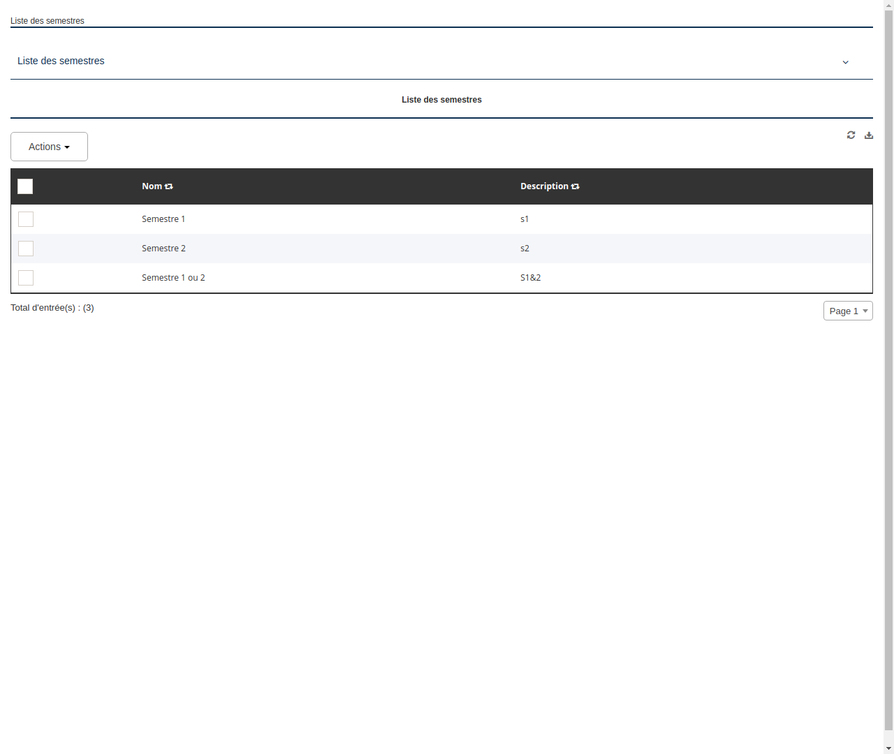Click the export download icon on the right
The image size is (894, 754).
pos(869,135)
